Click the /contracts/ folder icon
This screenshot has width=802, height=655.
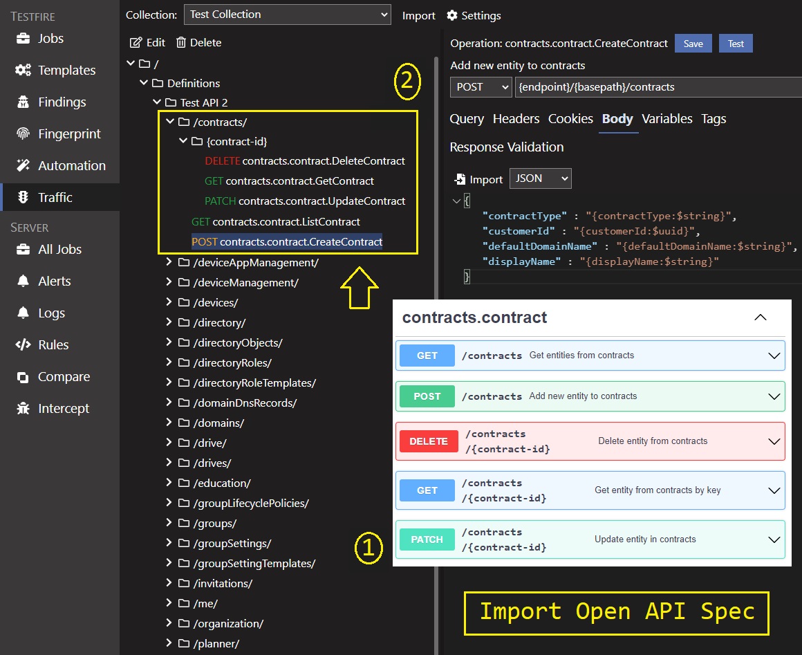[x=184, y=122]
